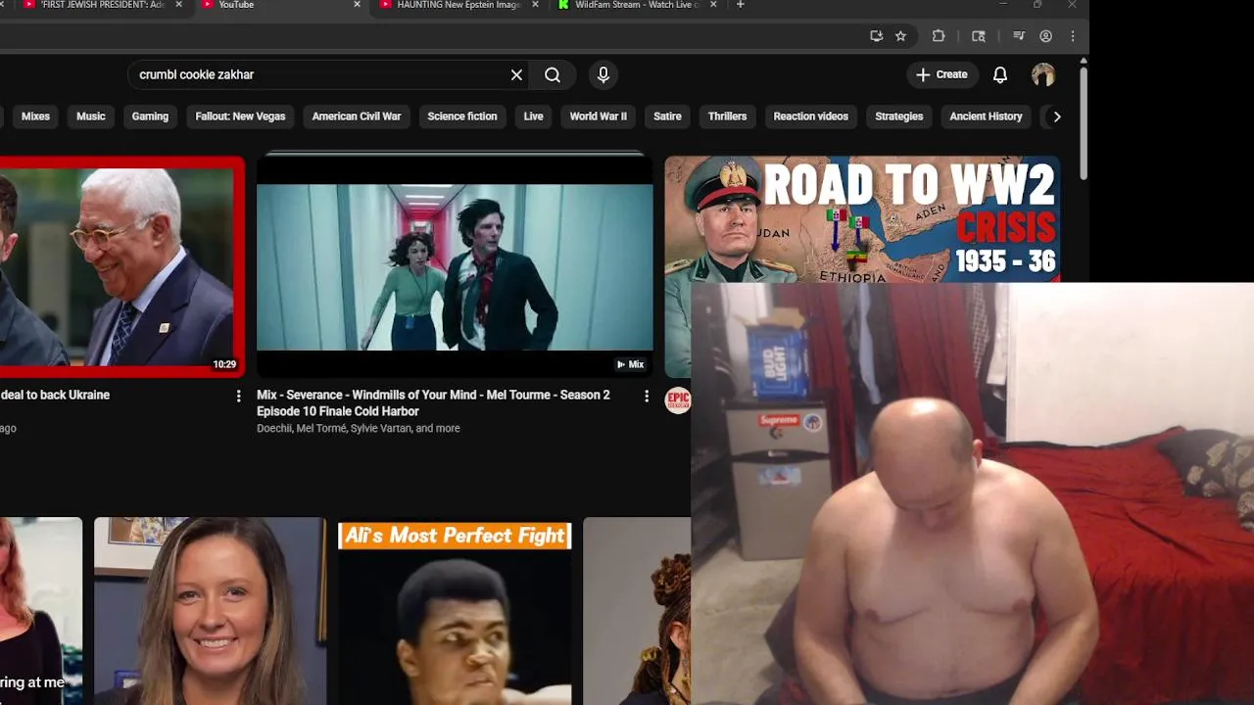This screenshot has width=1254, height=705.
Task: Select the Mixes filter chip
Action: point(35,117)
